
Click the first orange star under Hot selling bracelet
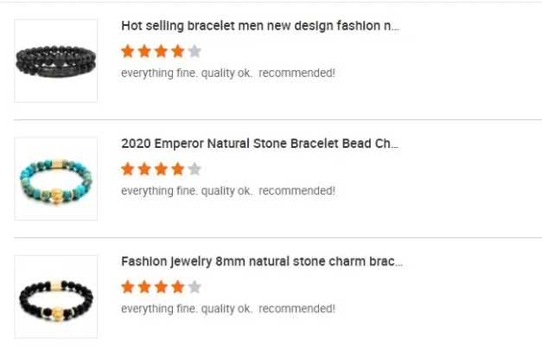[x=128, y=51]
